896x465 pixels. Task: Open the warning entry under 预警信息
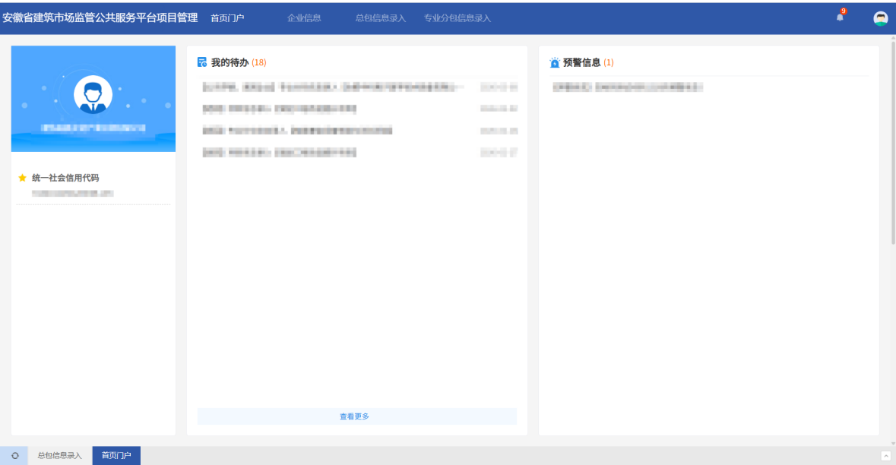[627, 88]
